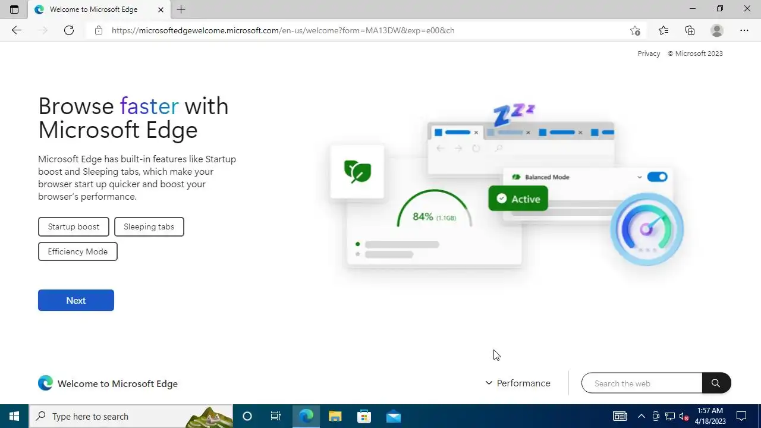The image size is (761, 428).
Task: Open the touch keyboard tray icon
Action: 620,416
